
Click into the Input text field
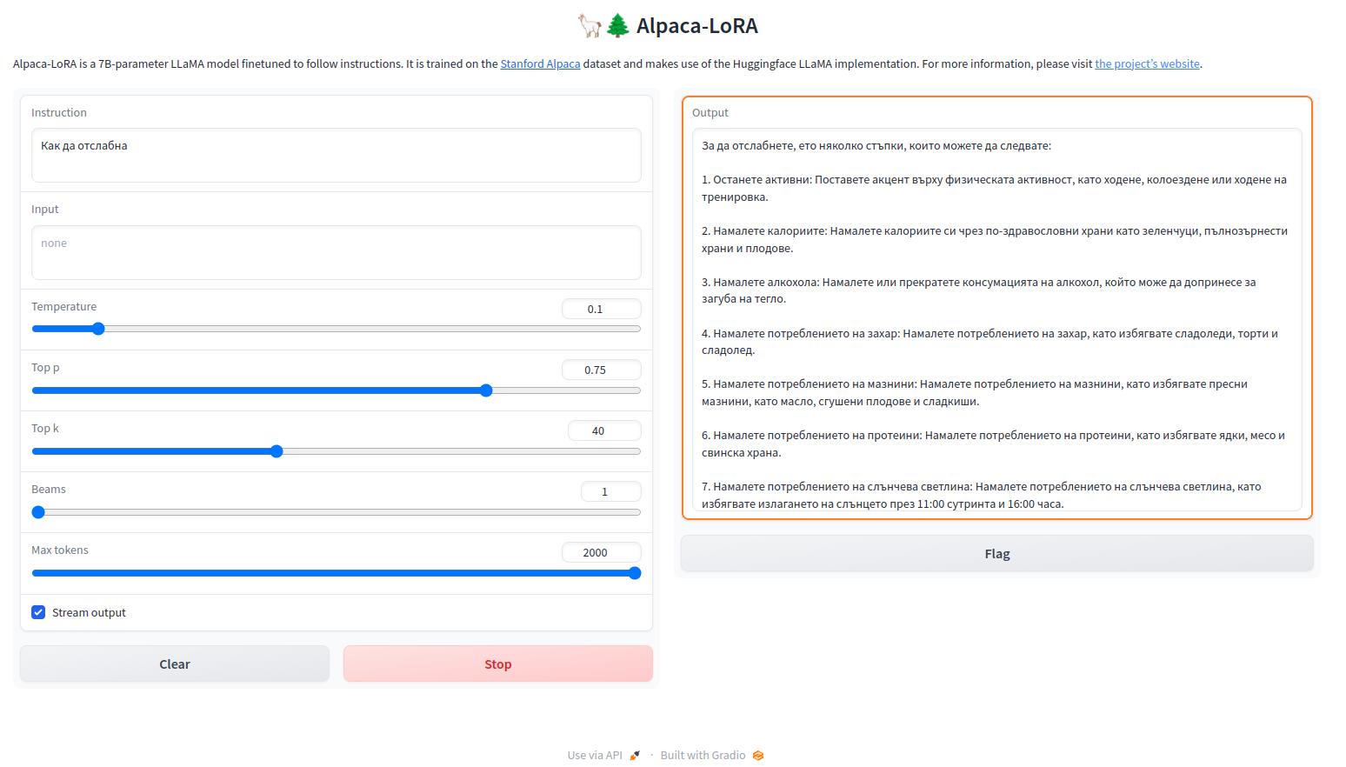point(336,252)
